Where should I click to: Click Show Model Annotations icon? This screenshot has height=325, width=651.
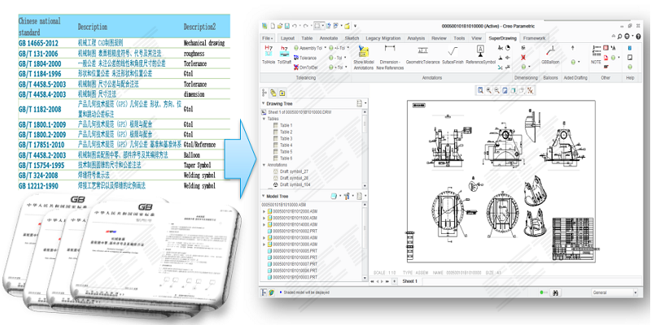(x=364, y=50)
